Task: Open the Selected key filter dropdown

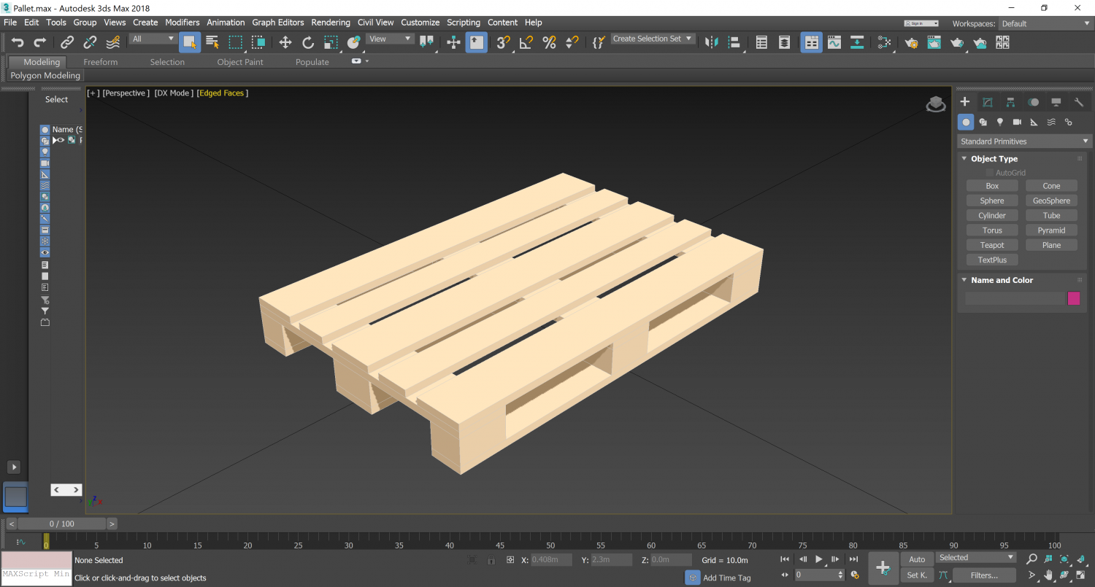Action: tap(976, 556)
